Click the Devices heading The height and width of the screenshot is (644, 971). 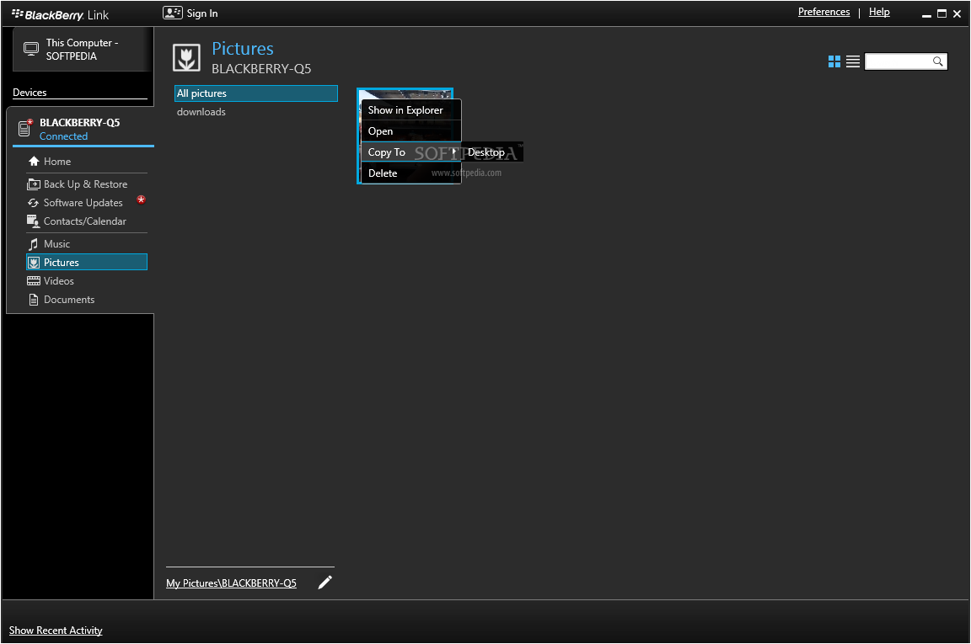pos(30,92)
